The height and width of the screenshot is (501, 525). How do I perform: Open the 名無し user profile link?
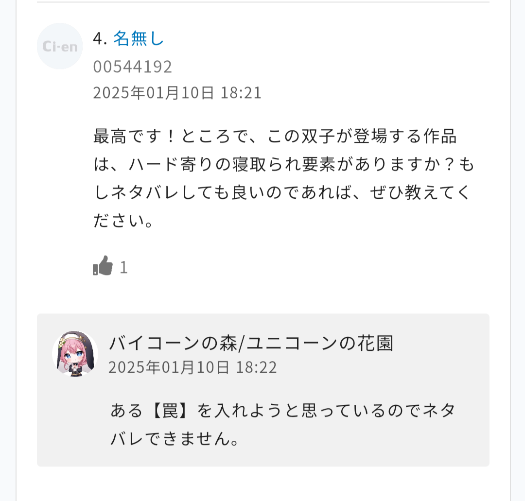pyautogui.click(x=139, y=38)
